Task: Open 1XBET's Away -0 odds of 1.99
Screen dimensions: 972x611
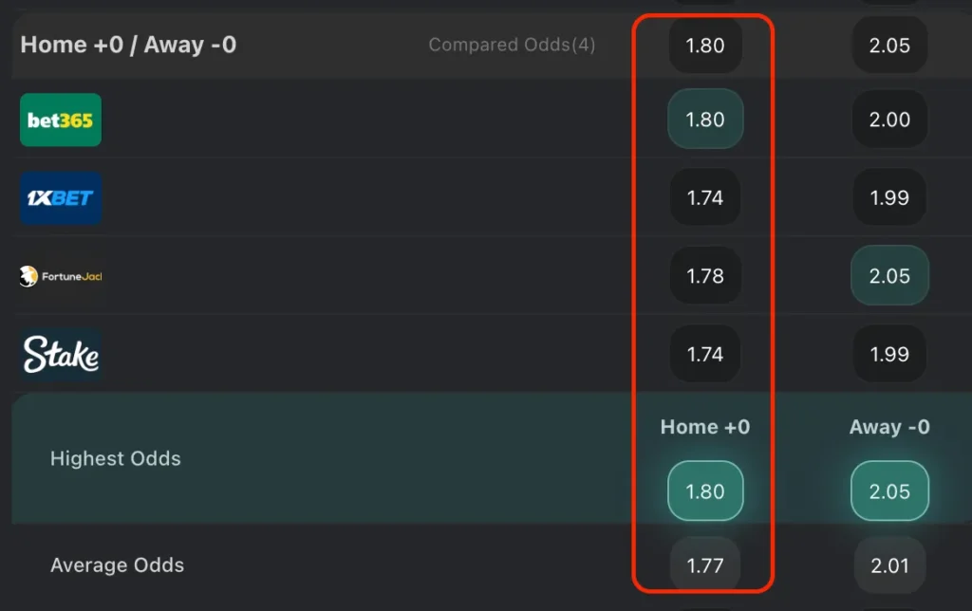Action: click(889, 197)
